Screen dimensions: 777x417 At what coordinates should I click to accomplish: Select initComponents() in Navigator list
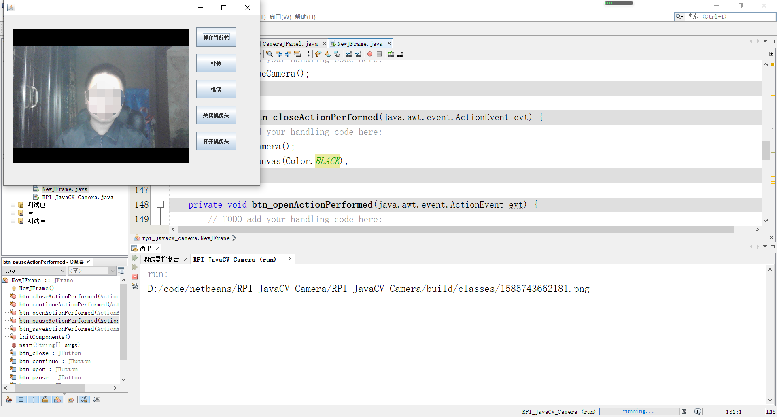pyautogui.click(x=45, y=337)
